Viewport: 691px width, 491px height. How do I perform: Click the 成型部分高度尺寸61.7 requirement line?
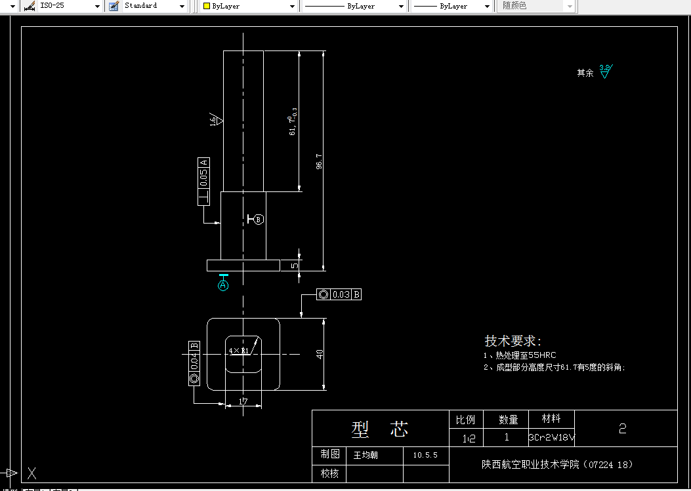click(555, 367)
